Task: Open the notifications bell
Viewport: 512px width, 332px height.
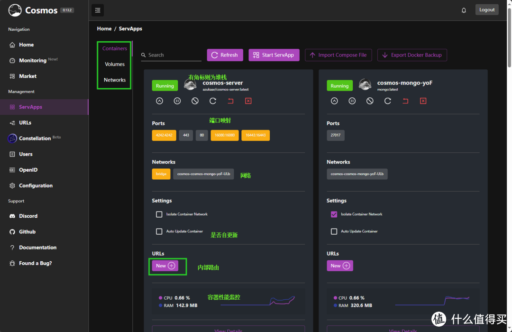Action: 463,10
